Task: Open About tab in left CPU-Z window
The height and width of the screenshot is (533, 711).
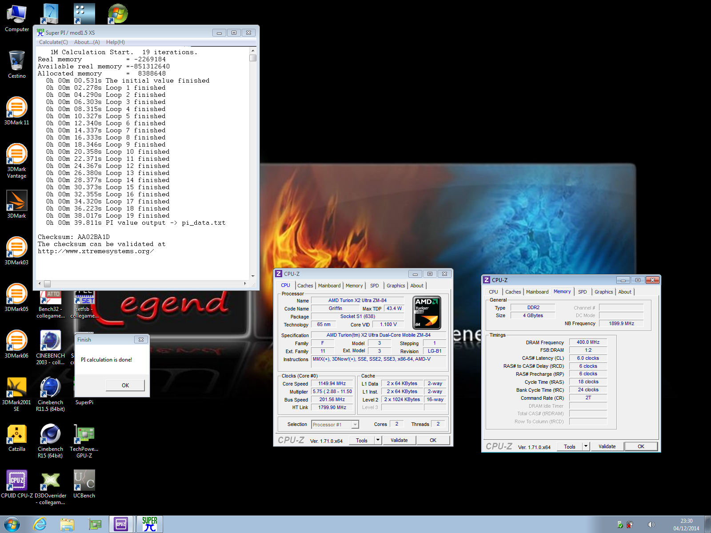Action: tap(417, 286)
